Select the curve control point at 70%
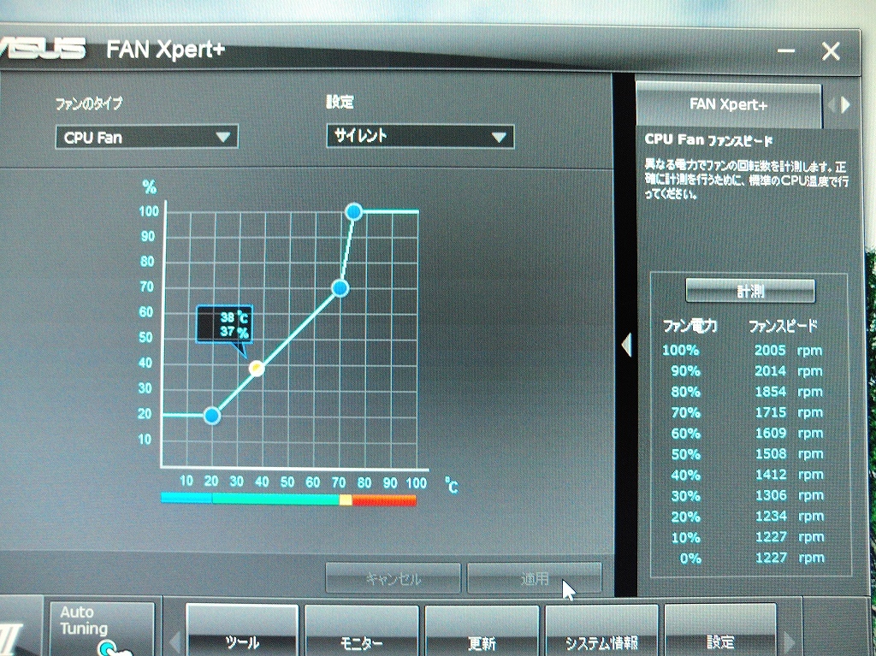Image resolution: width=876 pixels, height=656 pixels. pos(340,288)
